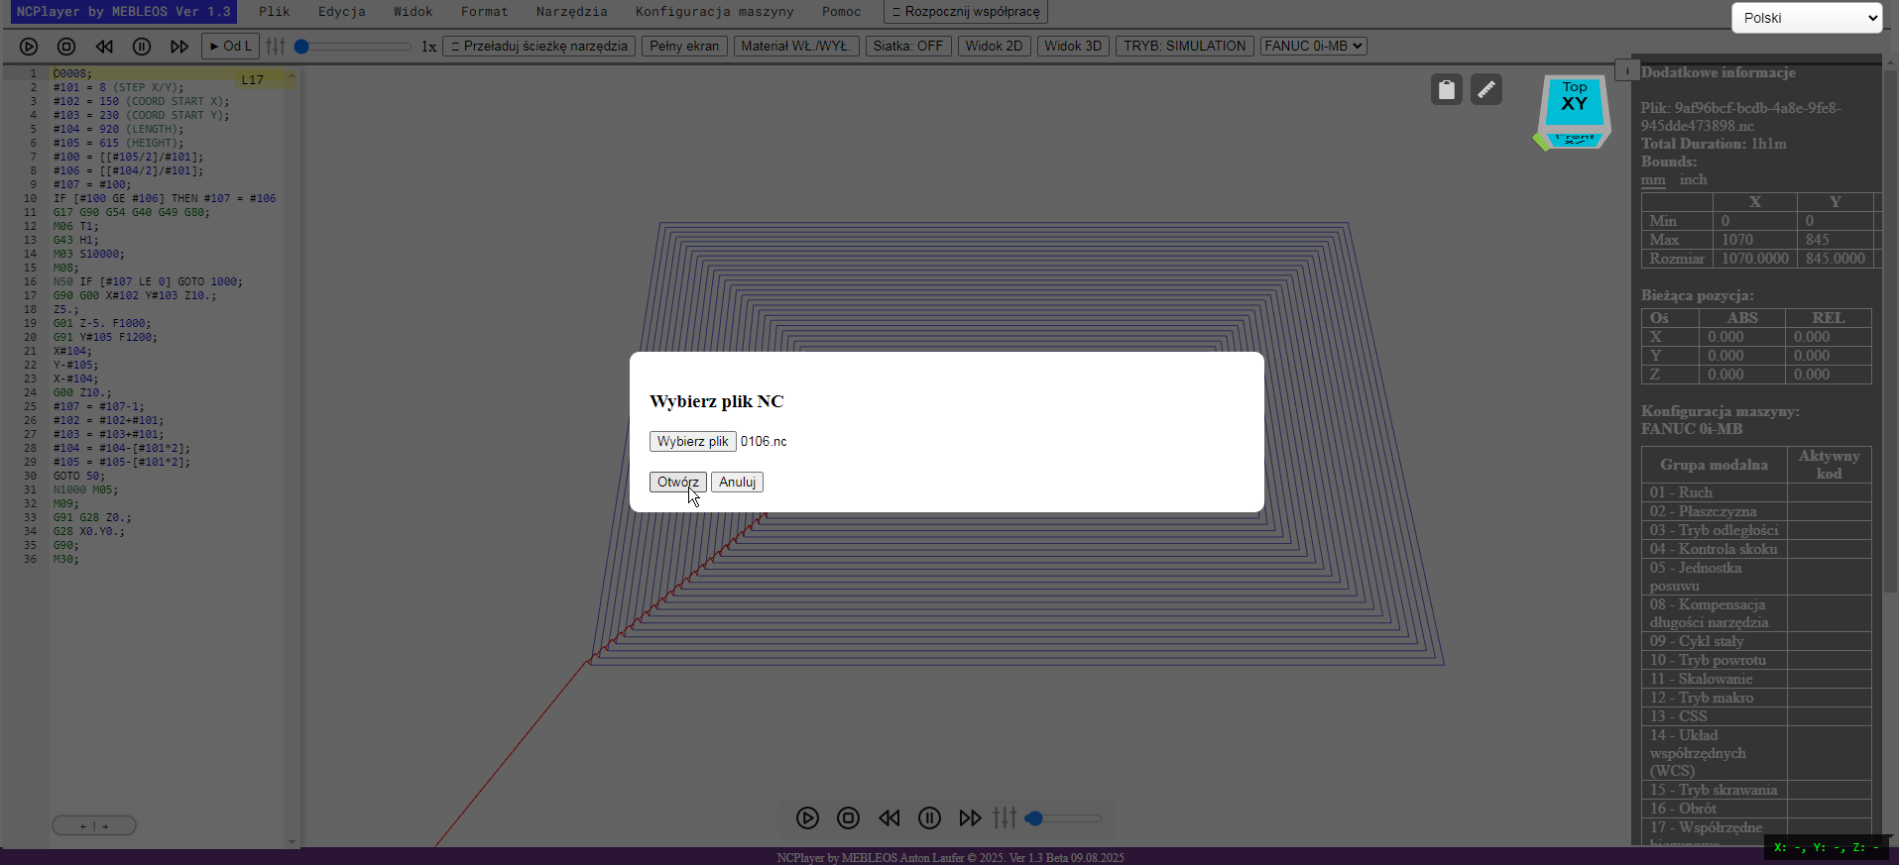Click the Rozmiar Y value 845.0000 cell
The width and height of the screenshot is (1899, 865).
(x=1835, y=259)
